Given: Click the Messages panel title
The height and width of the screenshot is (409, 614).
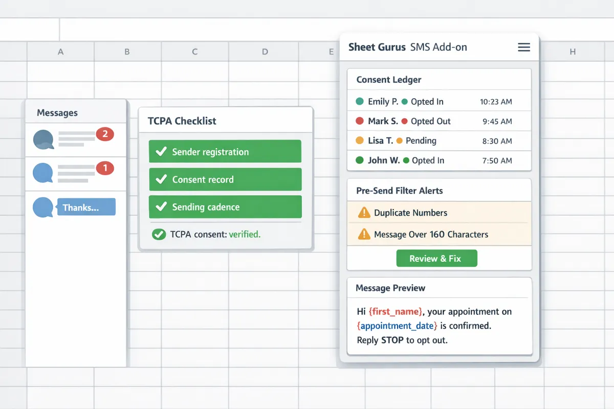Looking at the screenshot, I should pos(57,113).
